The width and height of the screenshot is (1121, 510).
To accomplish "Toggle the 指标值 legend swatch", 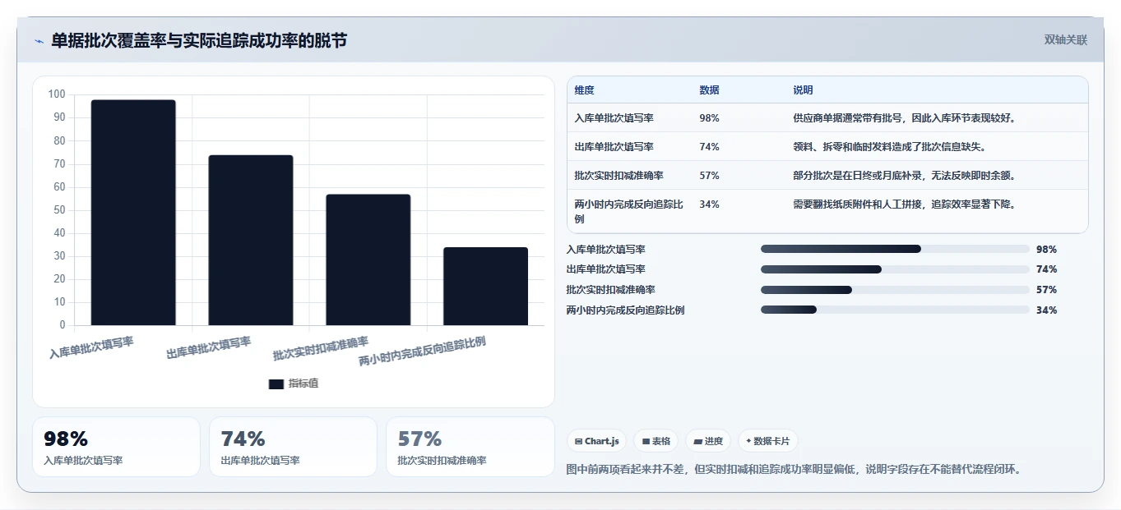I will 276,384.
